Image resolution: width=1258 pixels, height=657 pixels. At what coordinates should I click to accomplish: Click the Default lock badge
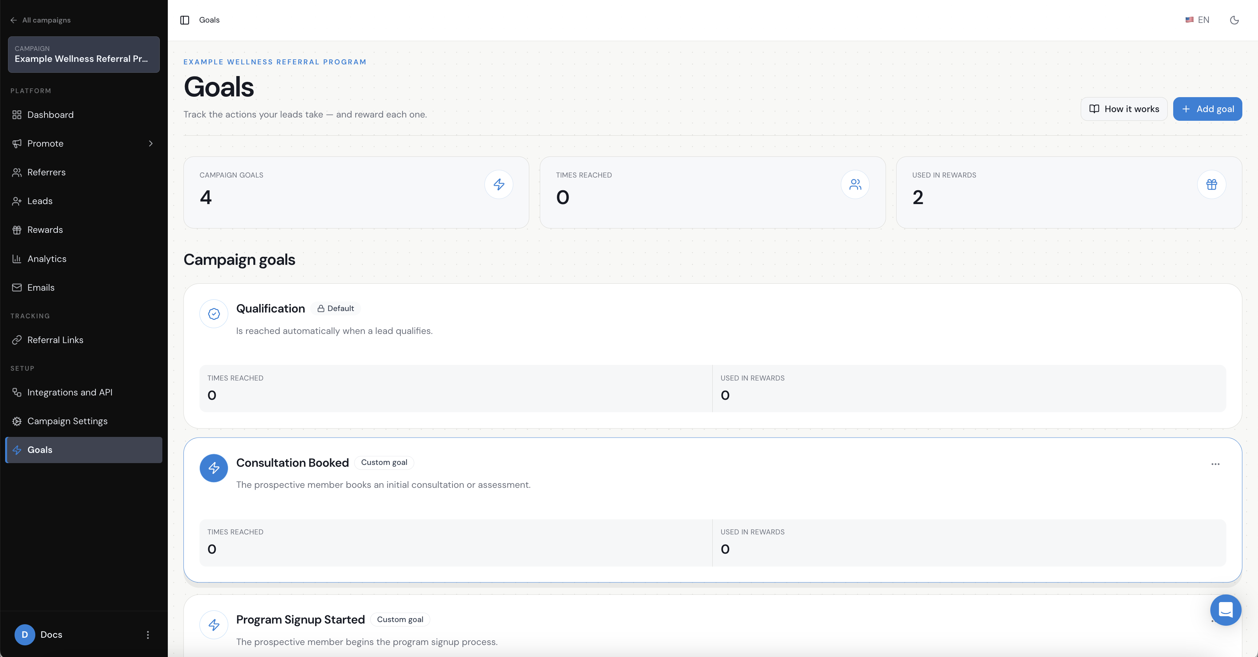click(x=336, y=308)
